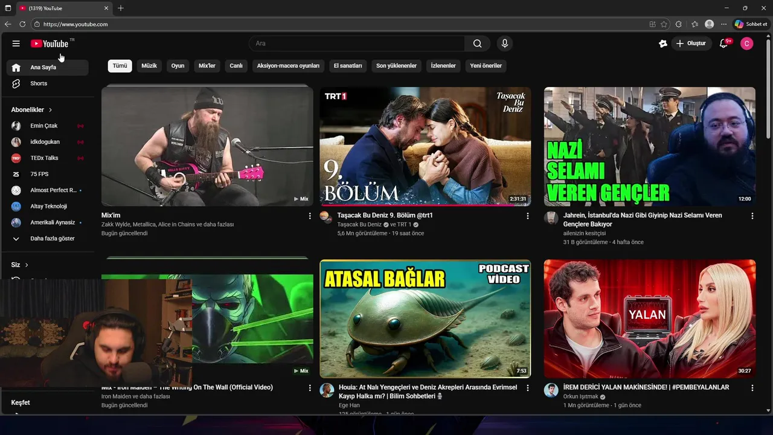Screen dimensions: 773x435
Task: Open the Keşfet section heading
Action: [21, 402]
